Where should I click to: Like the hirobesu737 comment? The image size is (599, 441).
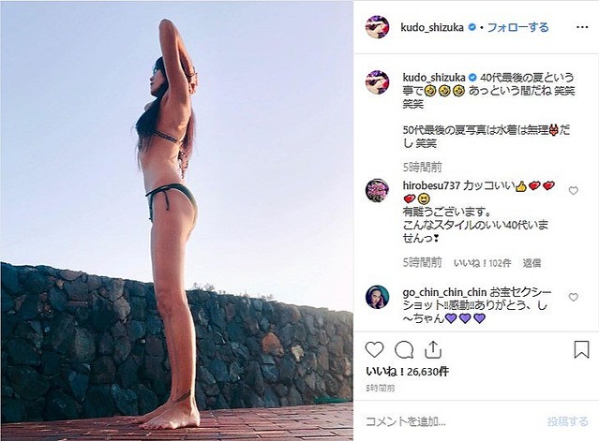(x=573, y=190)
